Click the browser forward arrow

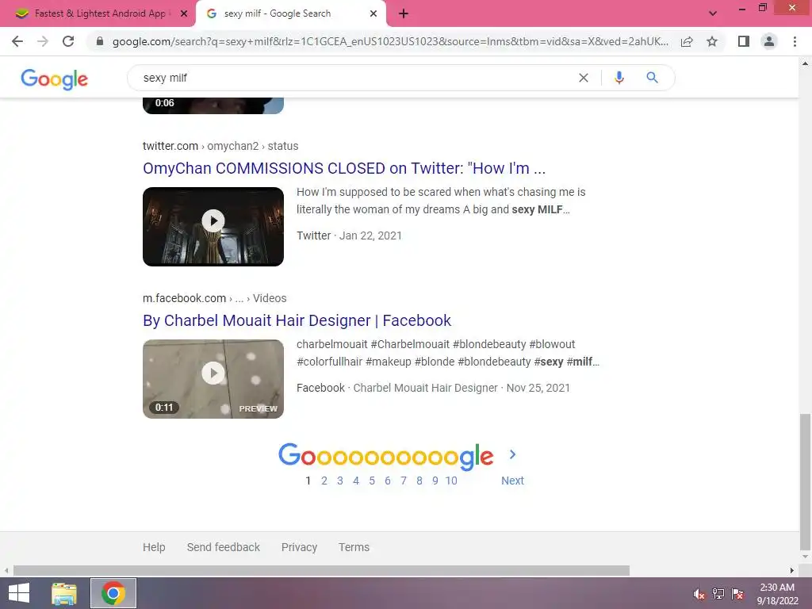point(43,41)
